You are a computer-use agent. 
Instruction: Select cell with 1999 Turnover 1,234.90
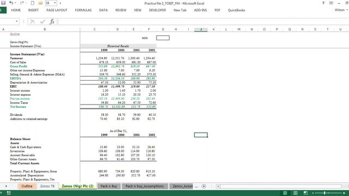click(x=101, y=58)
